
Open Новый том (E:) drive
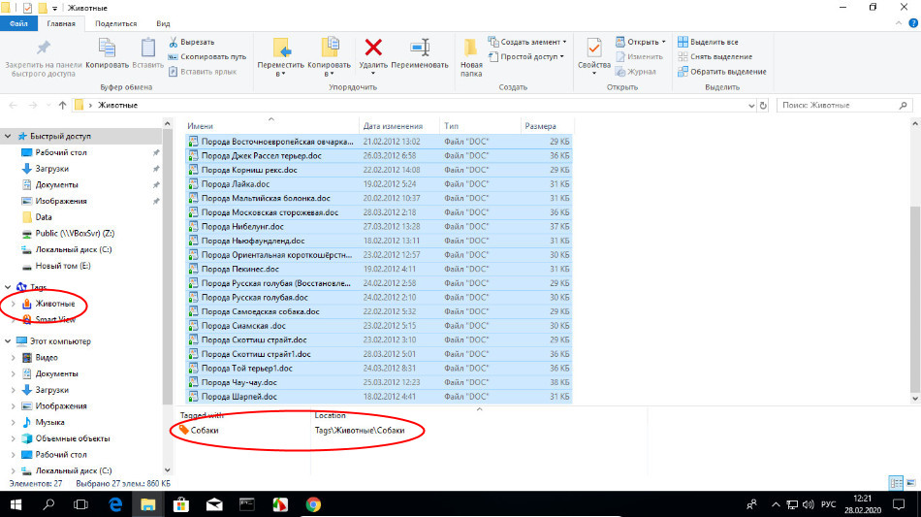pos(63,266)
